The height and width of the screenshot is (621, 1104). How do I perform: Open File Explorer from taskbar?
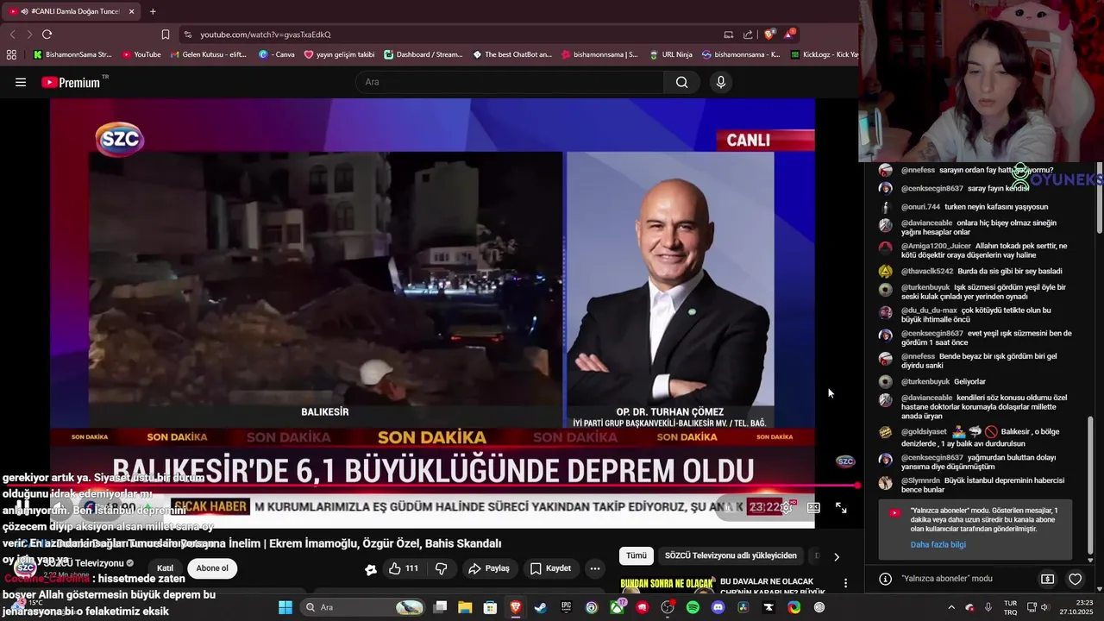465,607
